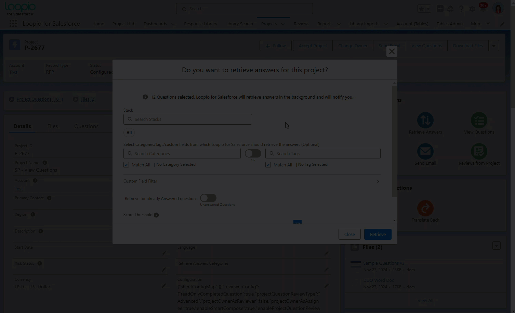Click the Download Files button
Screen dimensions: 515x313
[x=468, y=46]
